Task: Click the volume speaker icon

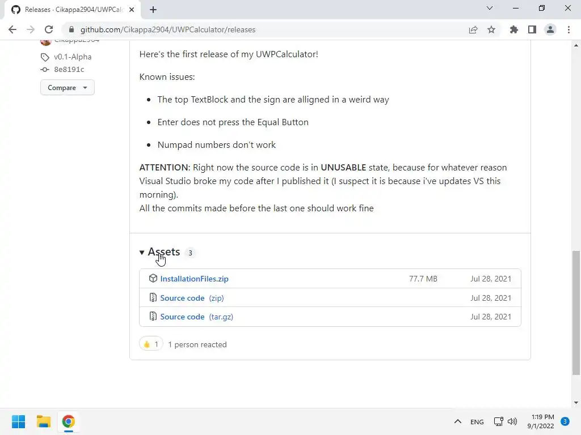Action: [x=512, y=421]
